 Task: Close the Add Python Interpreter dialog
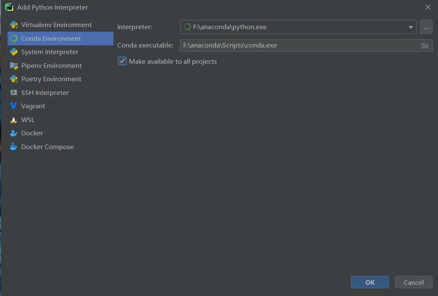428,7
